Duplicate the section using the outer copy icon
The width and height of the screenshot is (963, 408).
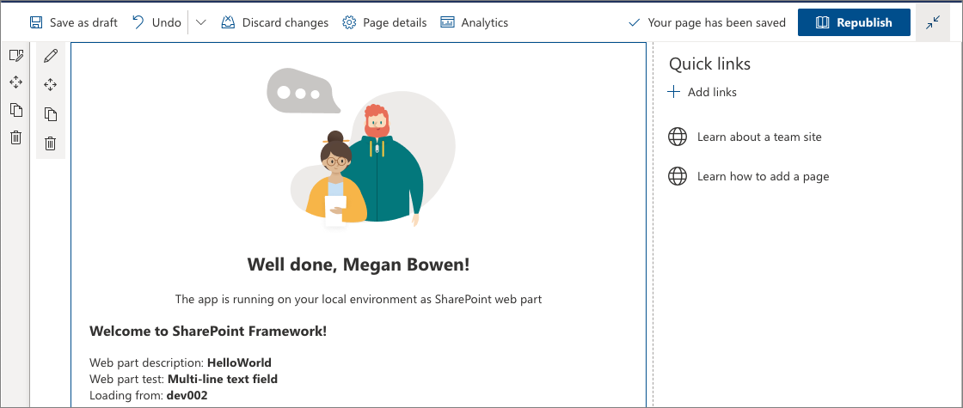[x=16, y=110]
